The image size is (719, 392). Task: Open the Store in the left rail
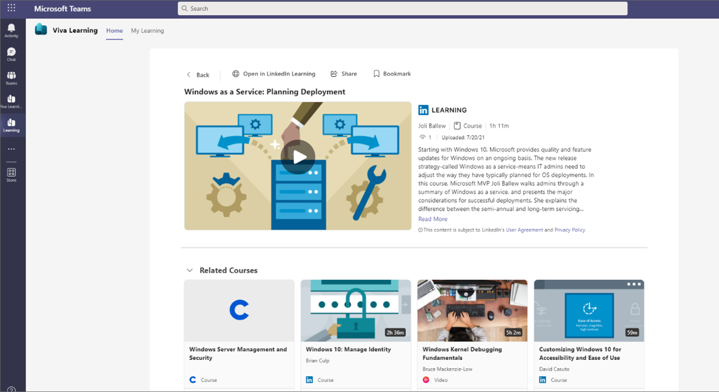click(11, 175)
